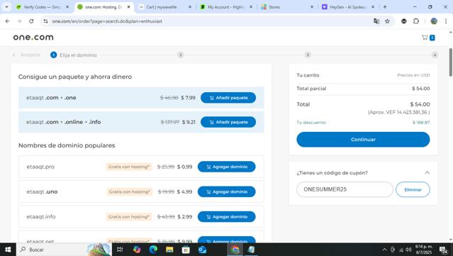This screenshot has width=453, height=256.
Task: Show hidden system tray icons
Action: (x=384, y=250)
